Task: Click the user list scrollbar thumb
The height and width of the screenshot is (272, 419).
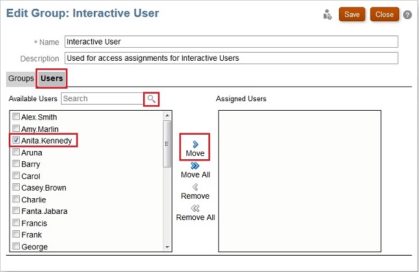Action: click(x=167, y=144)
